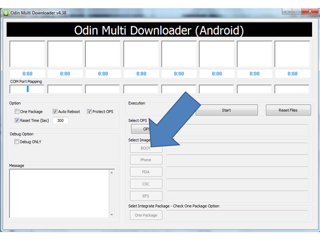Browse for a BOOT image
The width and height of the screenshot is (320, 240).
pyautogui.click(x=146, y=148)
